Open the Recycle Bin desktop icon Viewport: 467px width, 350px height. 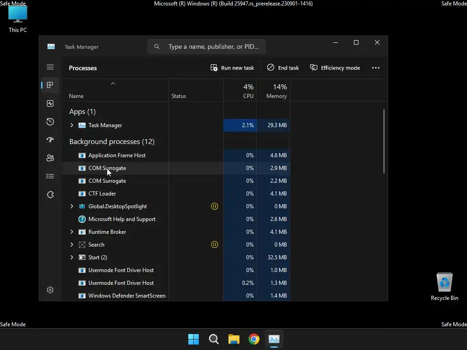[444, 287]
